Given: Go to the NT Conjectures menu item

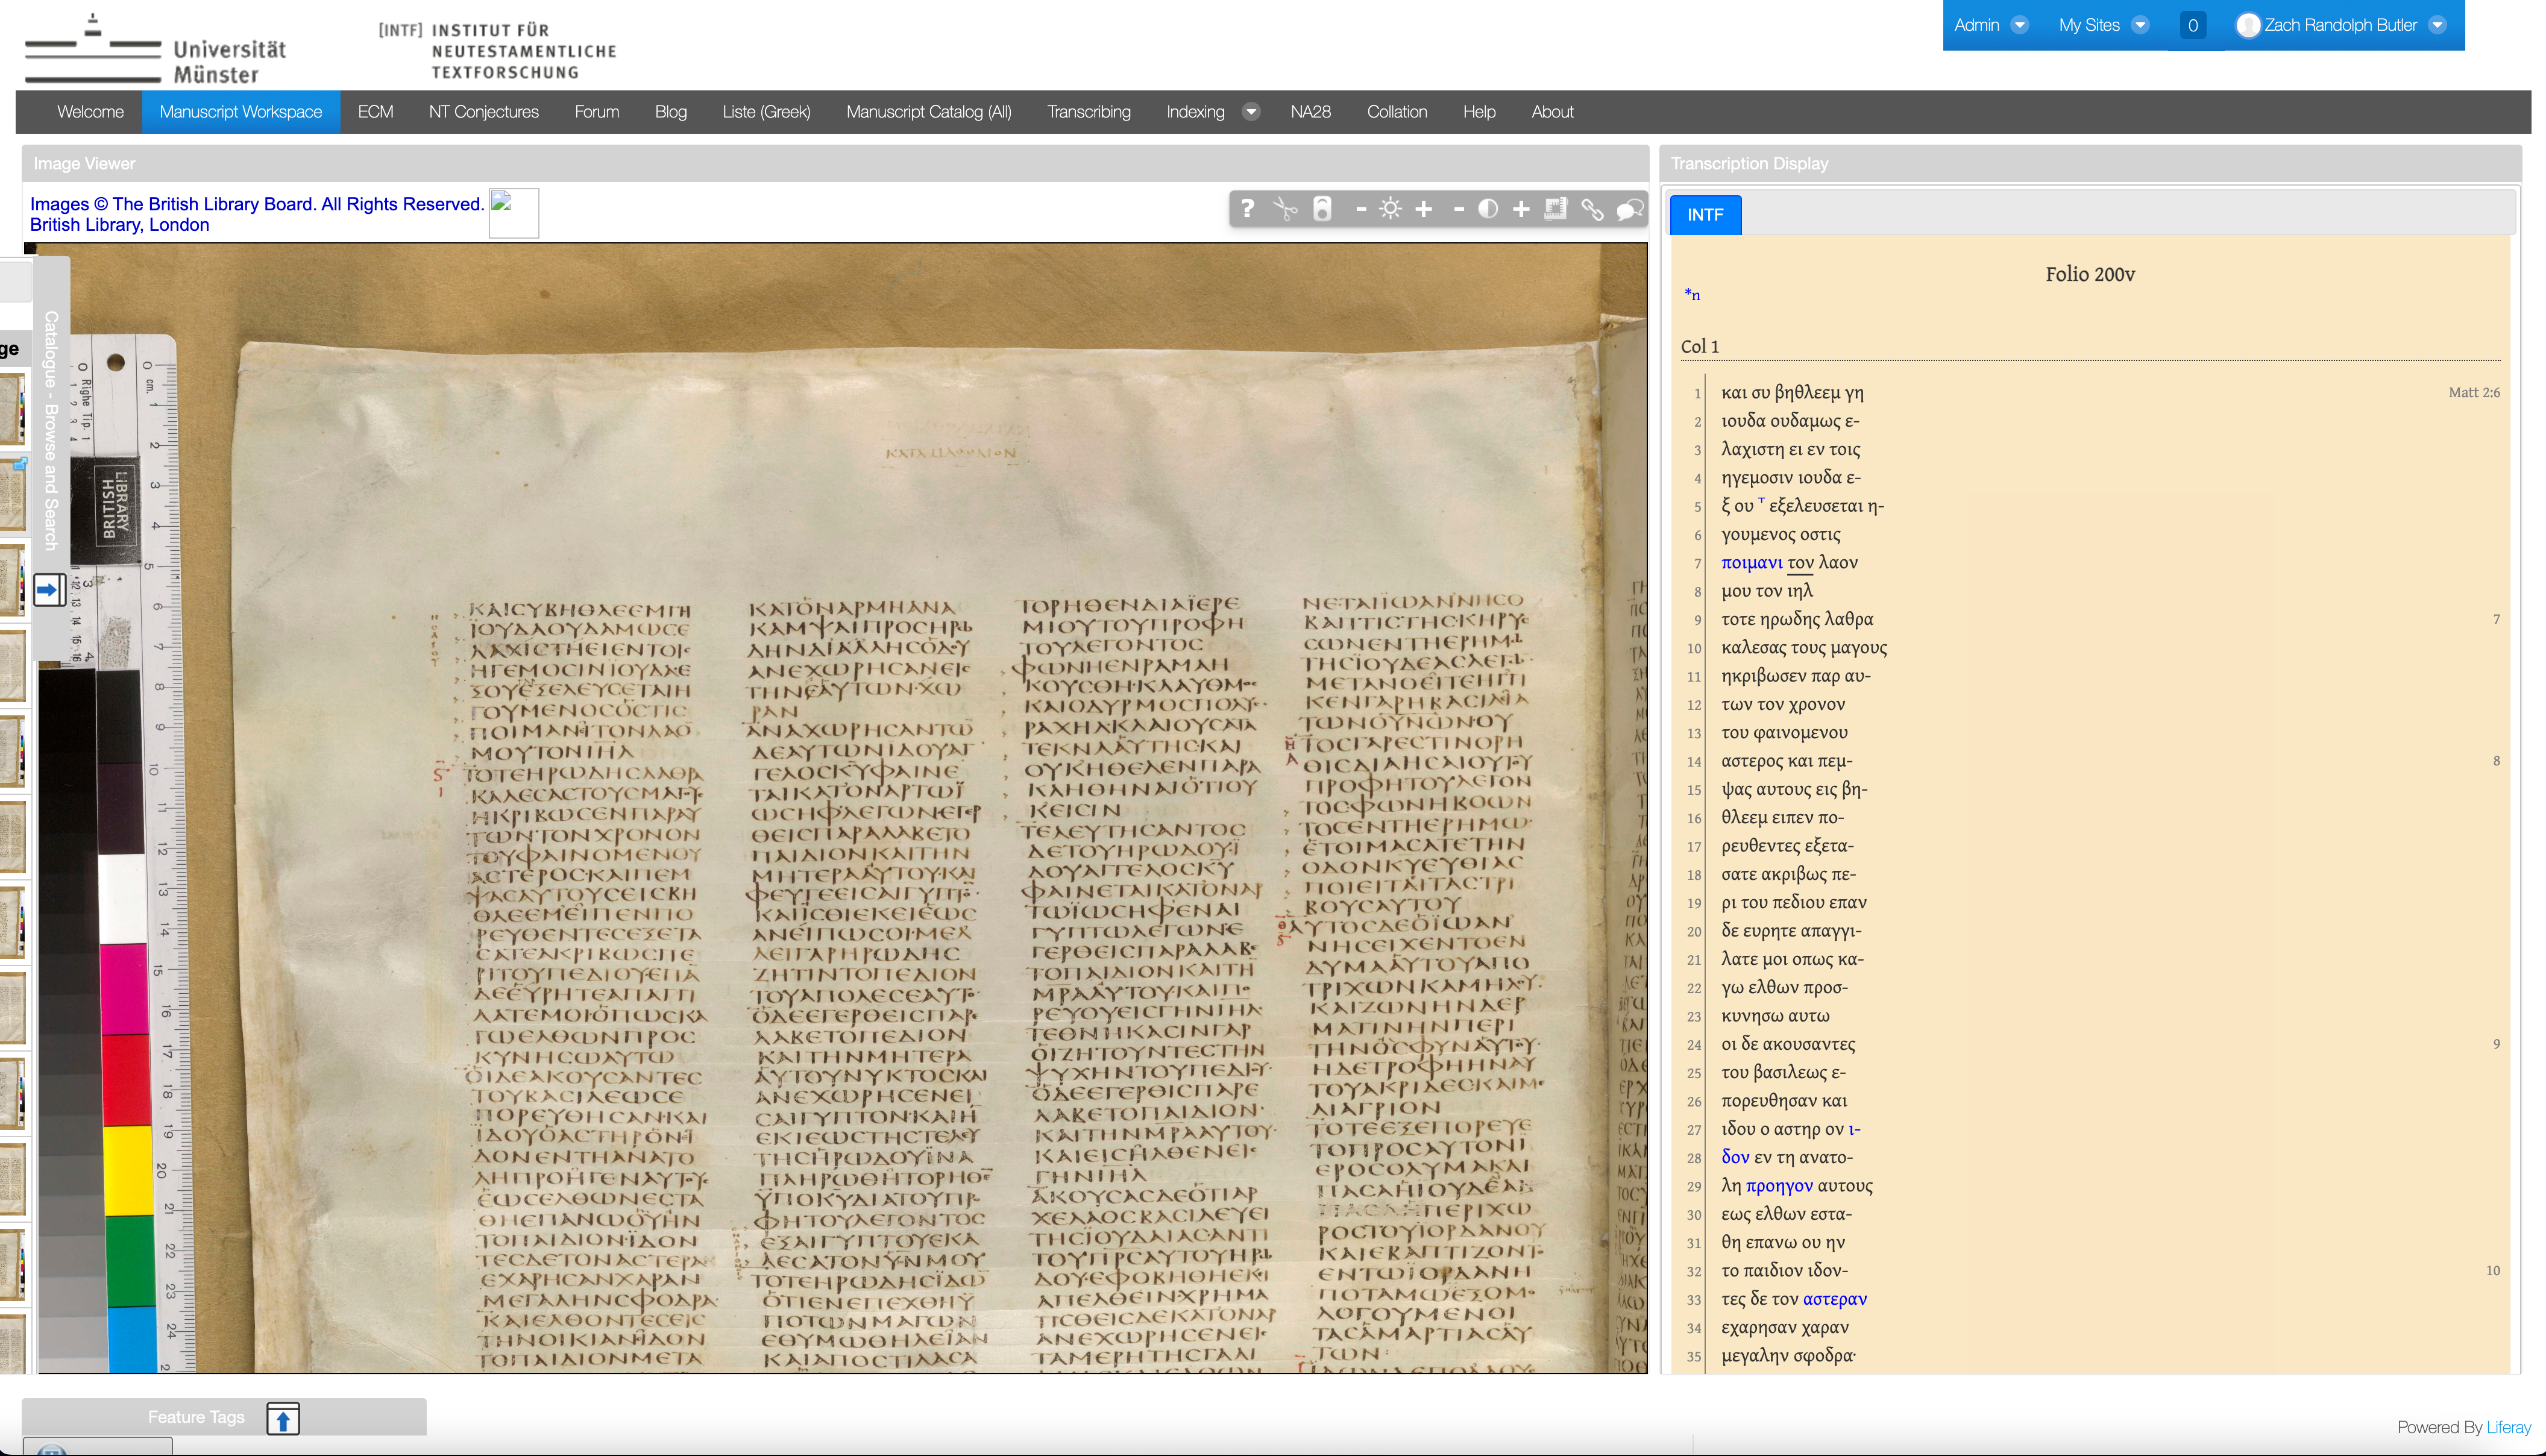Looking at the screenshot, I should click(x=483, y=112).
